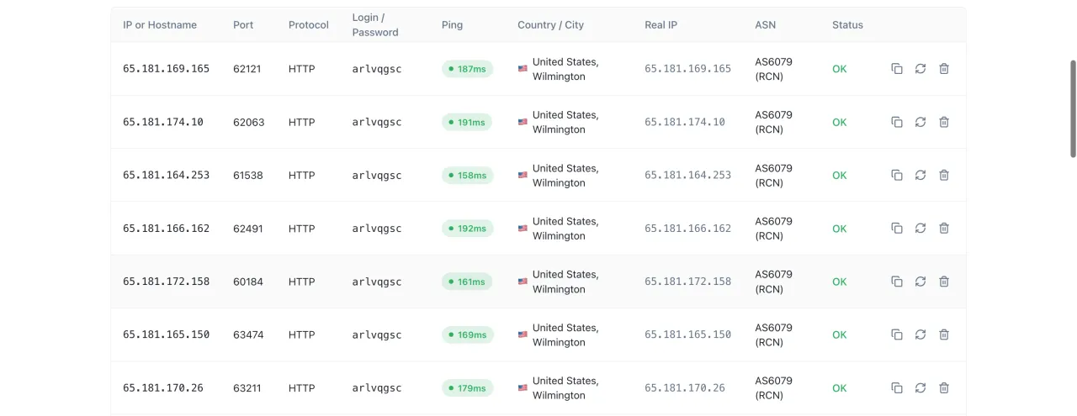Recheck the 65.181.164.253 proxy
Viewport: 1077px width, 416px height.
click(920, 175)
